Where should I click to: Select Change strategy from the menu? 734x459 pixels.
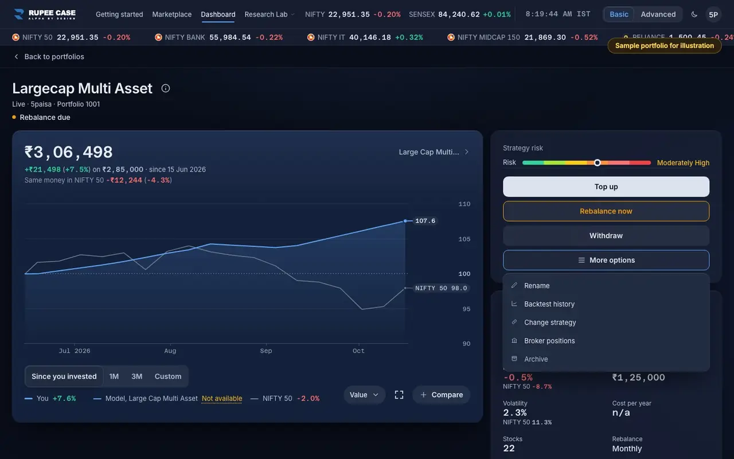(606, 322)
